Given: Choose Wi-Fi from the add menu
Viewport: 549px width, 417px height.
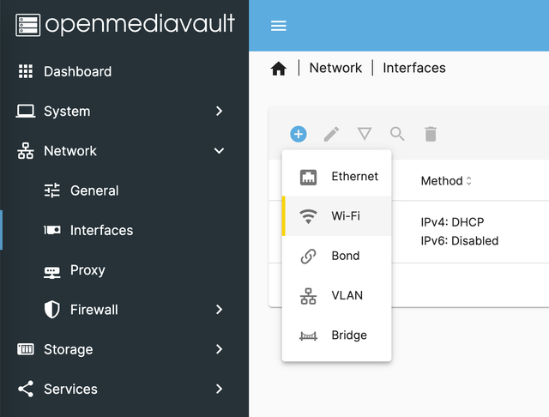Looking at the screenshot, I should pyautogui.click(x=336, y=216).
